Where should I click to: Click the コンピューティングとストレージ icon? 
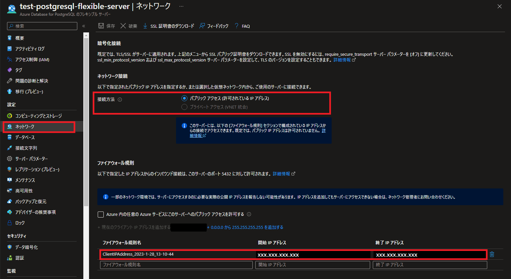tap(9, 116)
